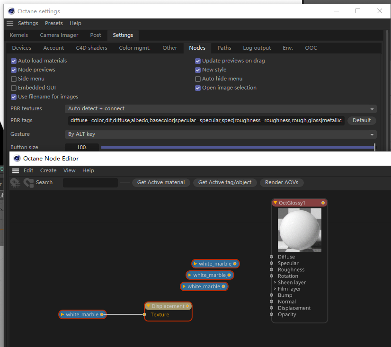This screenshot has width=391, height=347.
Task: Open Presets menu in Octane settings
Action: click(x=54, y=23)
